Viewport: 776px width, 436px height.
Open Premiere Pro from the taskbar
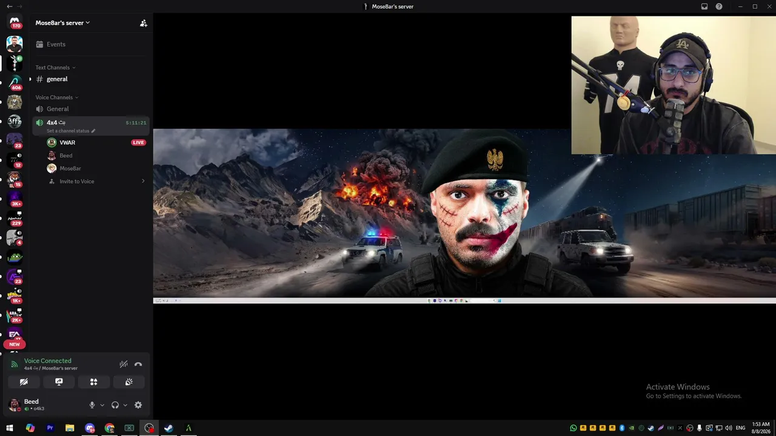(x=50, y=428)
